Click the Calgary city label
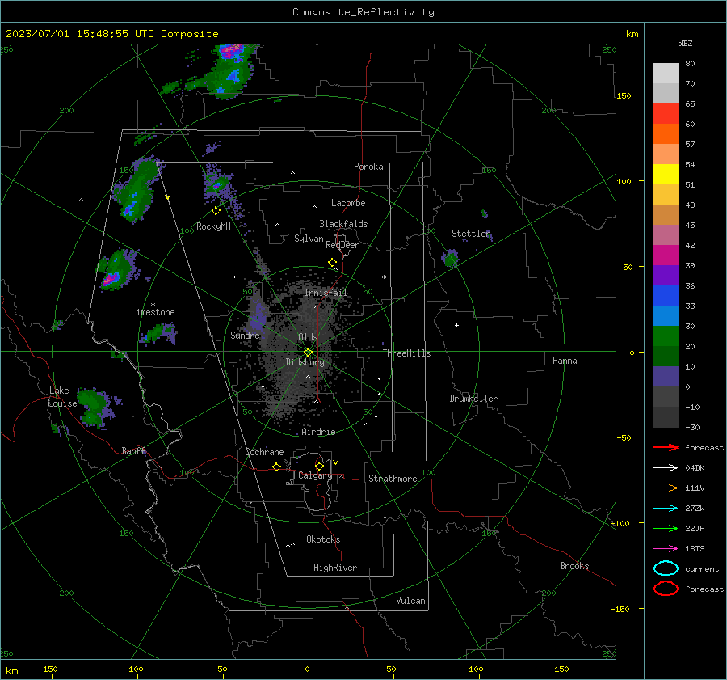Image resolution: width=727 pixels, height=680 pixels. pos(315,475)
